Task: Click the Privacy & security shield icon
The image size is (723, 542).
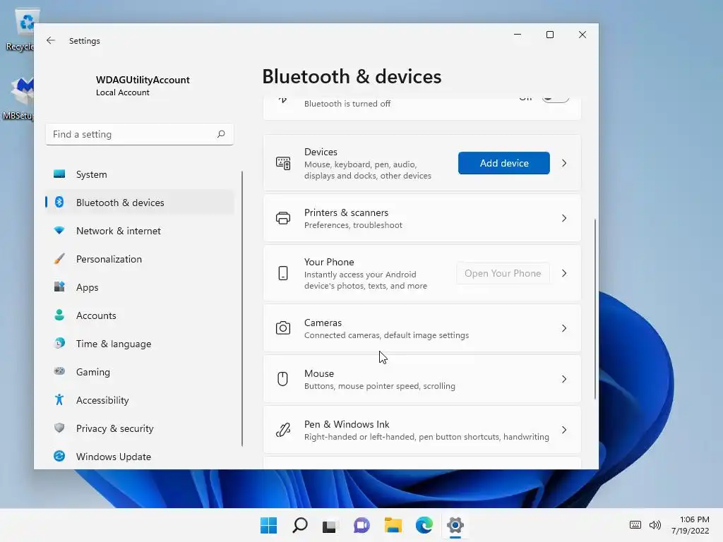Action: 59,428
